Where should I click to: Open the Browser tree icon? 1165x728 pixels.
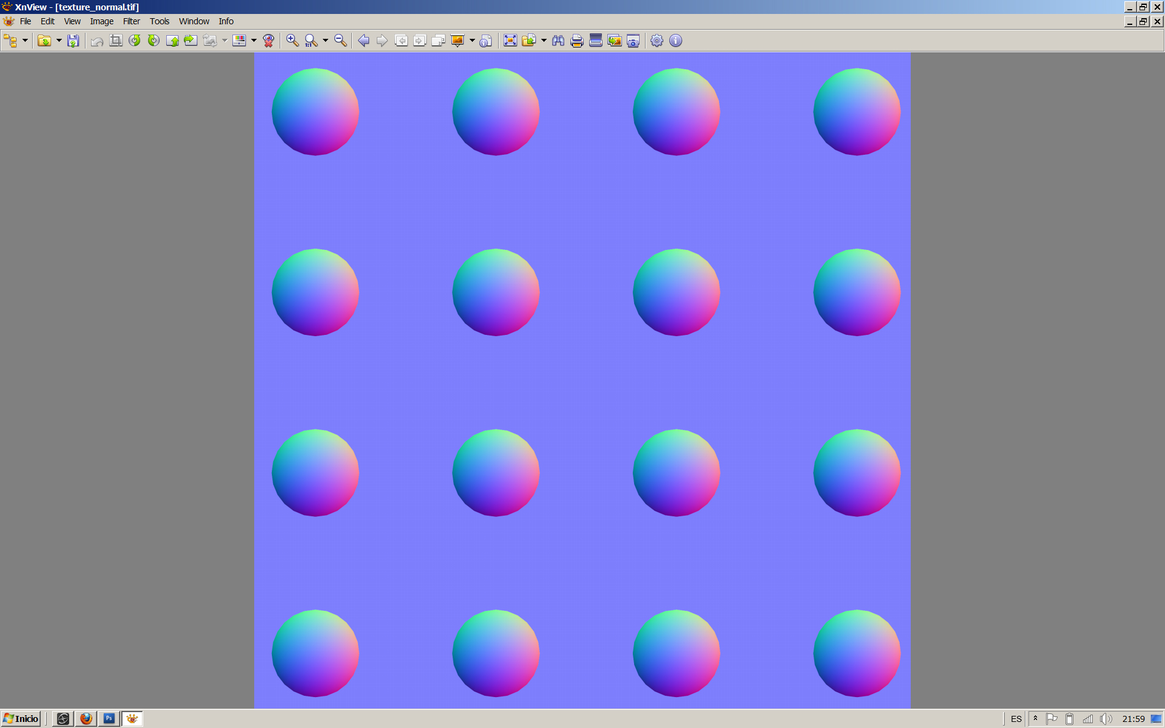(x=11, y=41)
